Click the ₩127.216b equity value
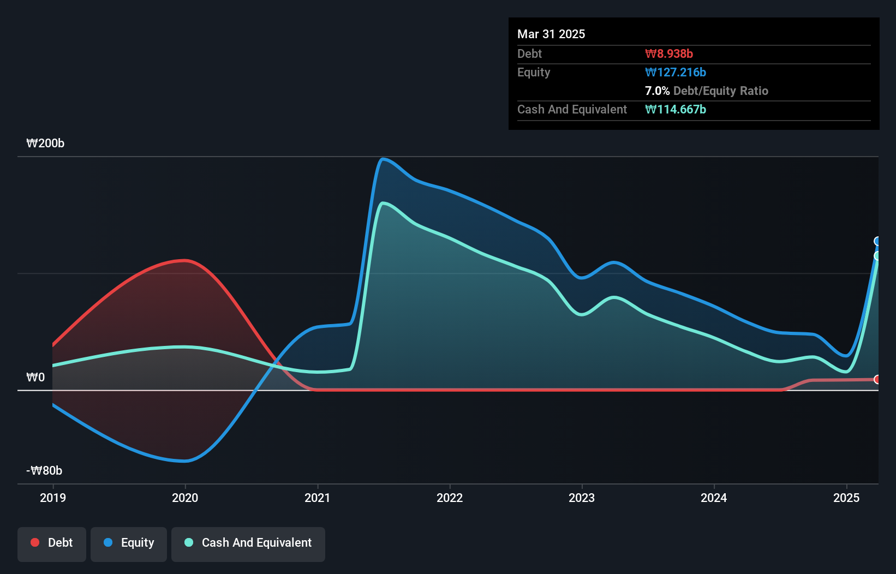 (x=676, y=73)
